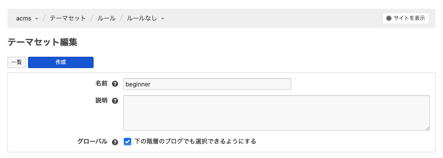
Task: Focus the 名前 field containing beginner
Action: click(207, 84)
